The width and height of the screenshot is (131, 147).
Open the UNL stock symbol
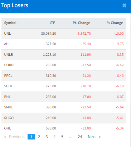pyautogui.click(x=8, y=34)
